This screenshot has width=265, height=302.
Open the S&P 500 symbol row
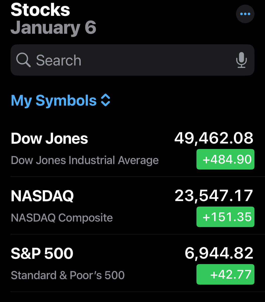pyautogui.click(x=42, y=254)
